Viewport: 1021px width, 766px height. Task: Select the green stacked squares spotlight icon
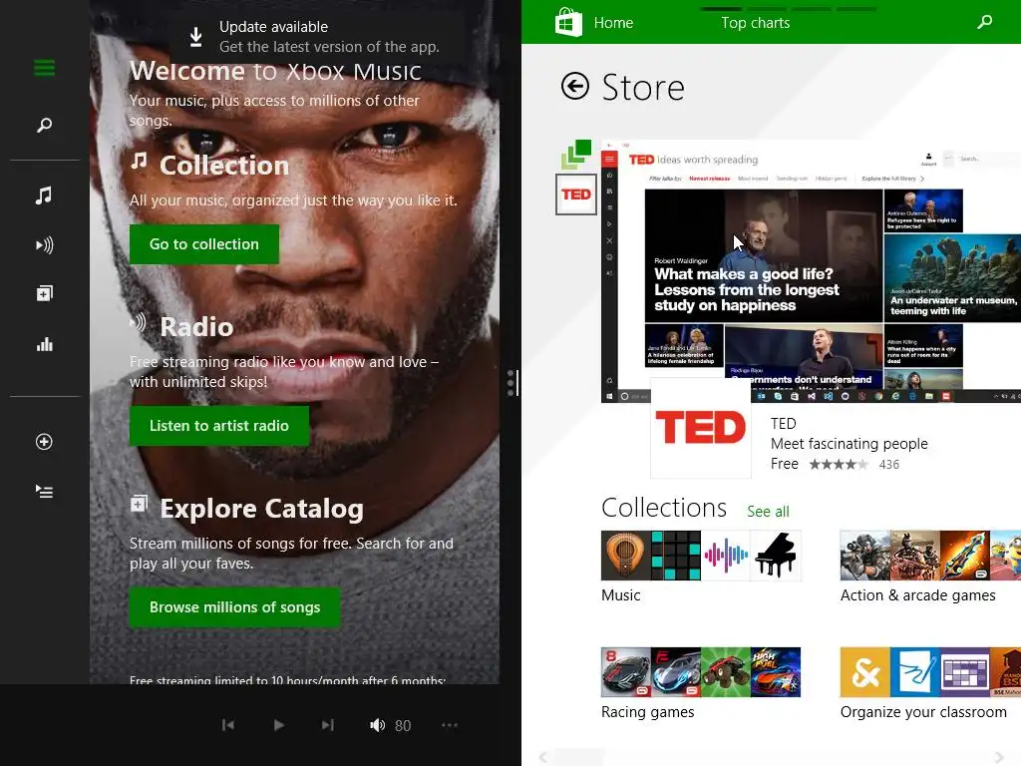(x=576, y=155)
